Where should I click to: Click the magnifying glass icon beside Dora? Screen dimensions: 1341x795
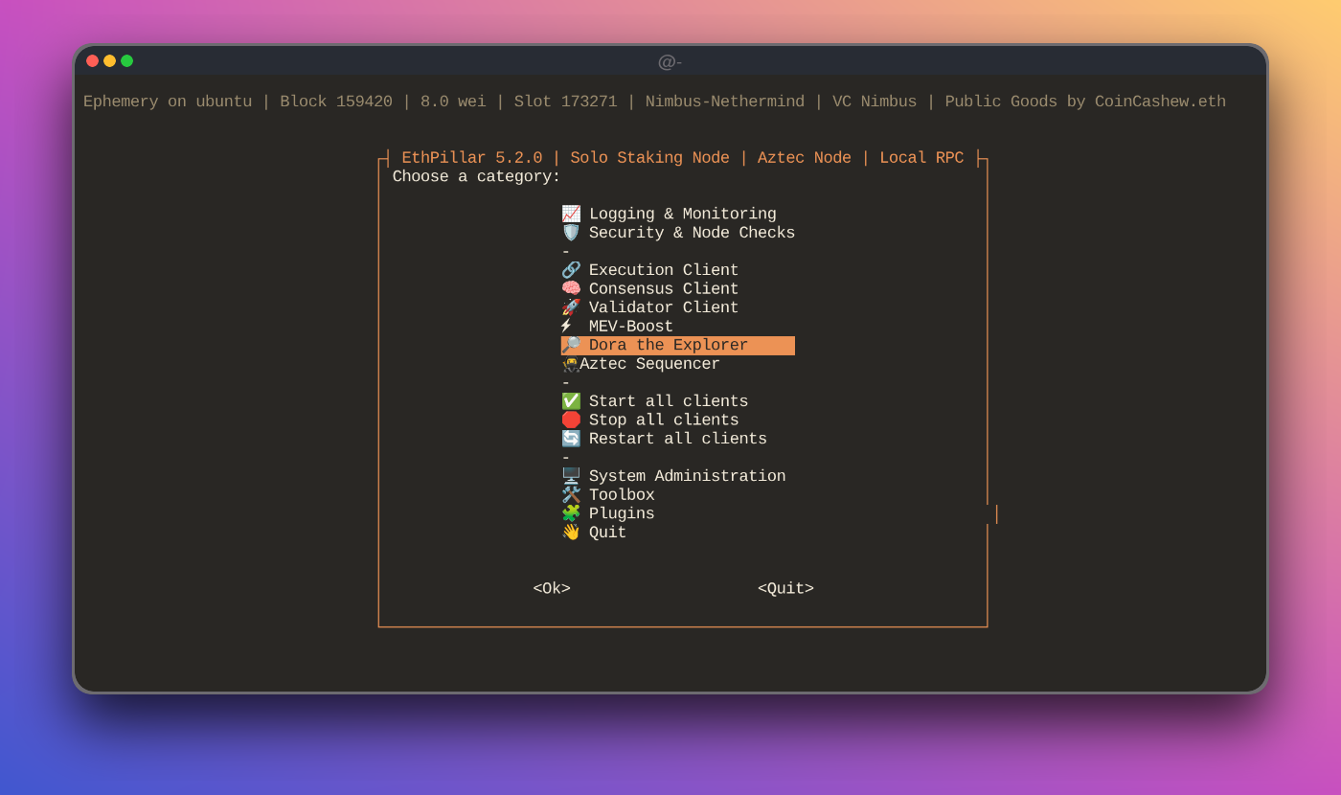571,345
